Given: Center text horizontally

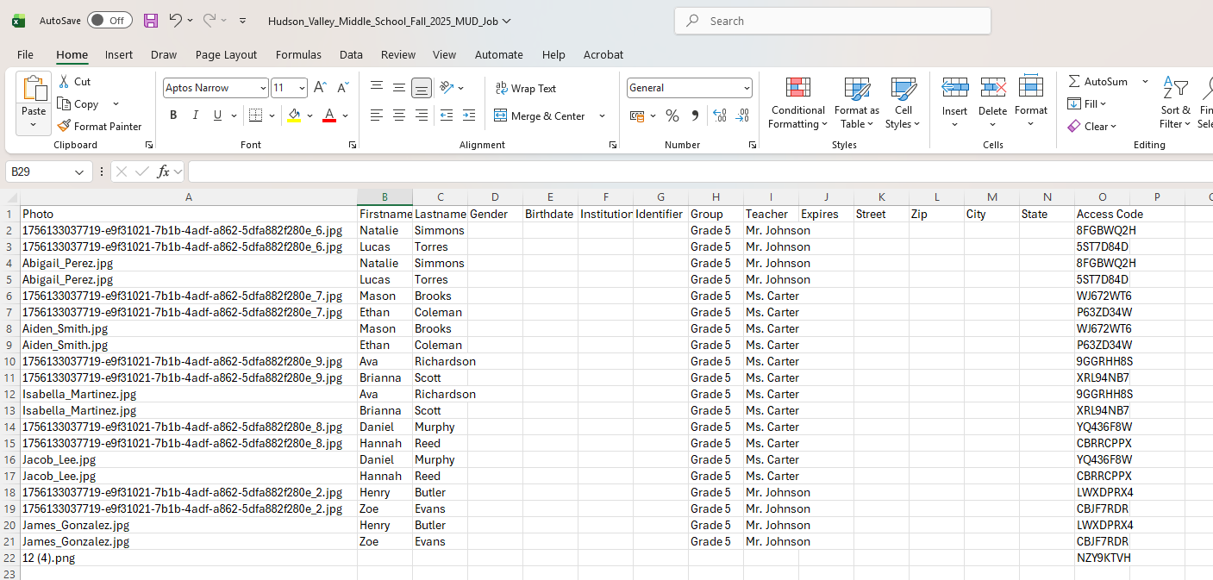Looking at the screenshot, I should coord(399,115).
